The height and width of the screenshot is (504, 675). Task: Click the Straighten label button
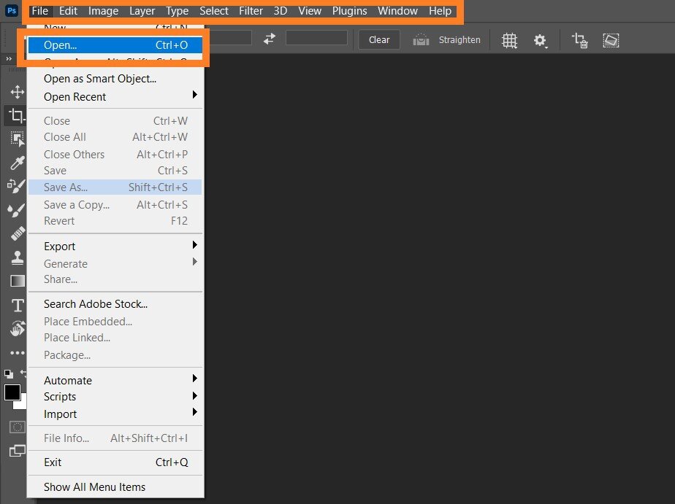(459, 40)
